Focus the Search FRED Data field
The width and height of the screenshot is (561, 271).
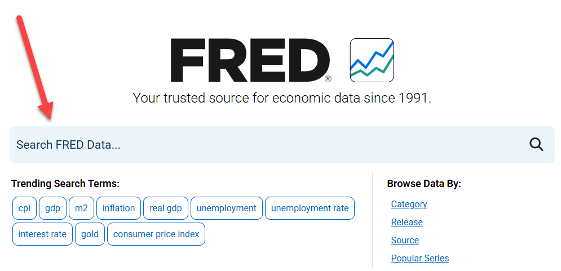(x=282, y=144)
